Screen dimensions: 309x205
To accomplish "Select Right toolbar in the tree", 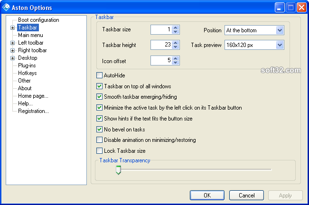I will (32, 50).
